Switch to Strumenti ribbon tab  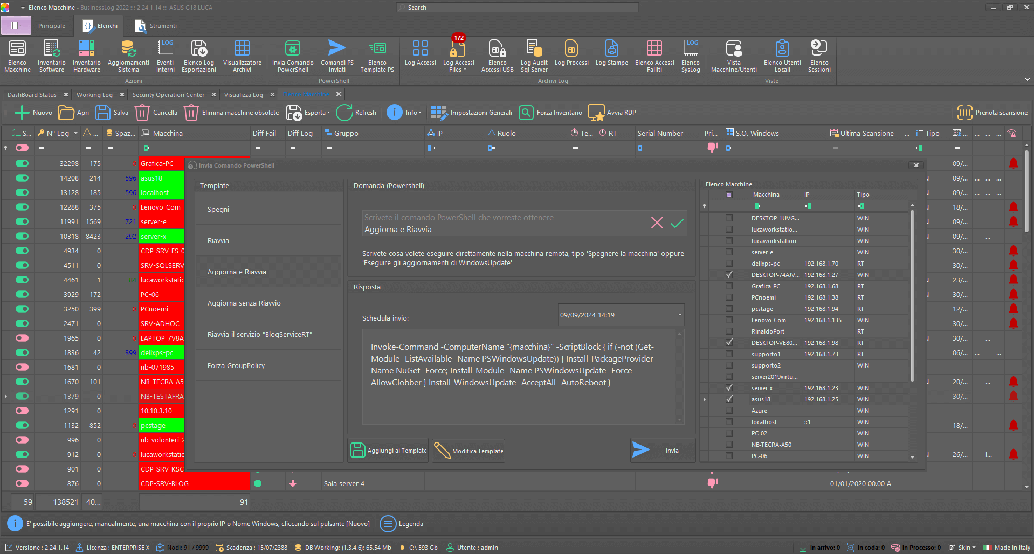pyautogui.click(x=156, y=26)
